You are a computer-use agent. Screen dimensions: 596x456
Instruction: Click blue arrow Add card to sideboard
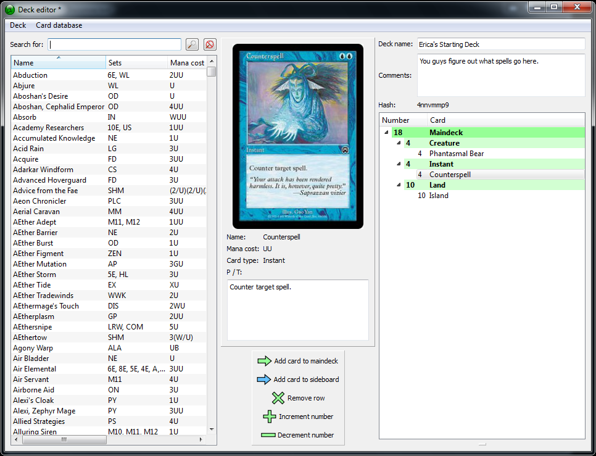264,379
